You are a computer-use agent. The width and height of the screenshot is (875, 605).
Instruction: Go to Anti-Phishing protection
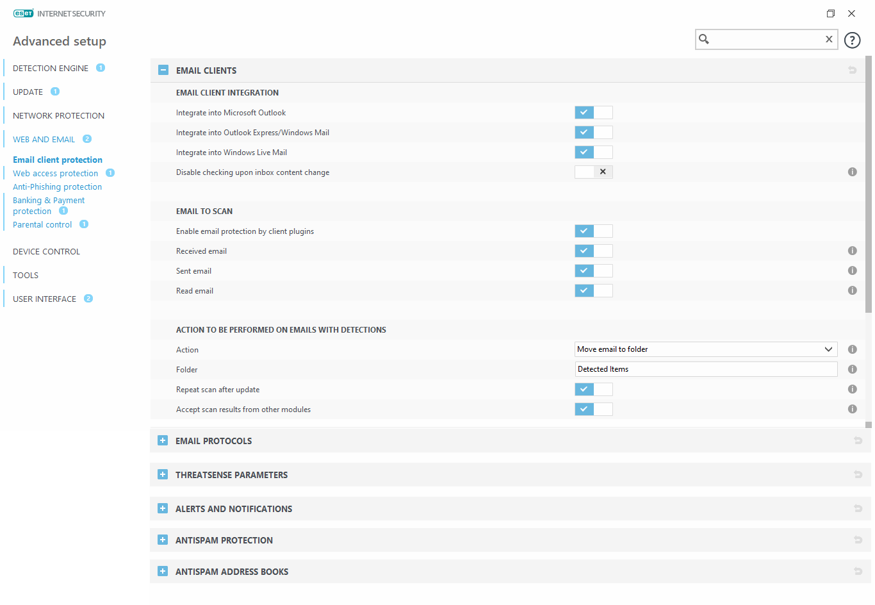pos(58,186)
